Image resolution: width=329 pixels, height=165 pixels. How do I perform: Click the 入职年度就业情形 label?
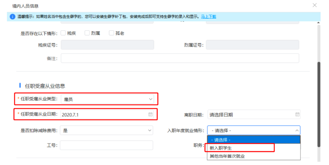(186, 131)
